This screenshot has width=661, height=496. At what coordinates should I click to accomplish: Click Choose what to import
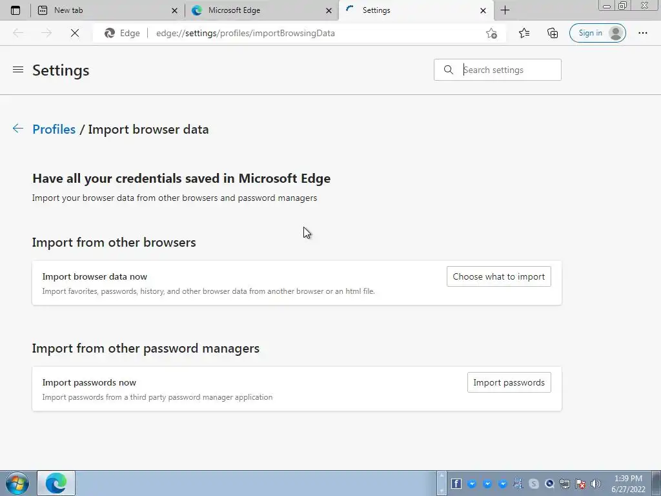point(499,276)
